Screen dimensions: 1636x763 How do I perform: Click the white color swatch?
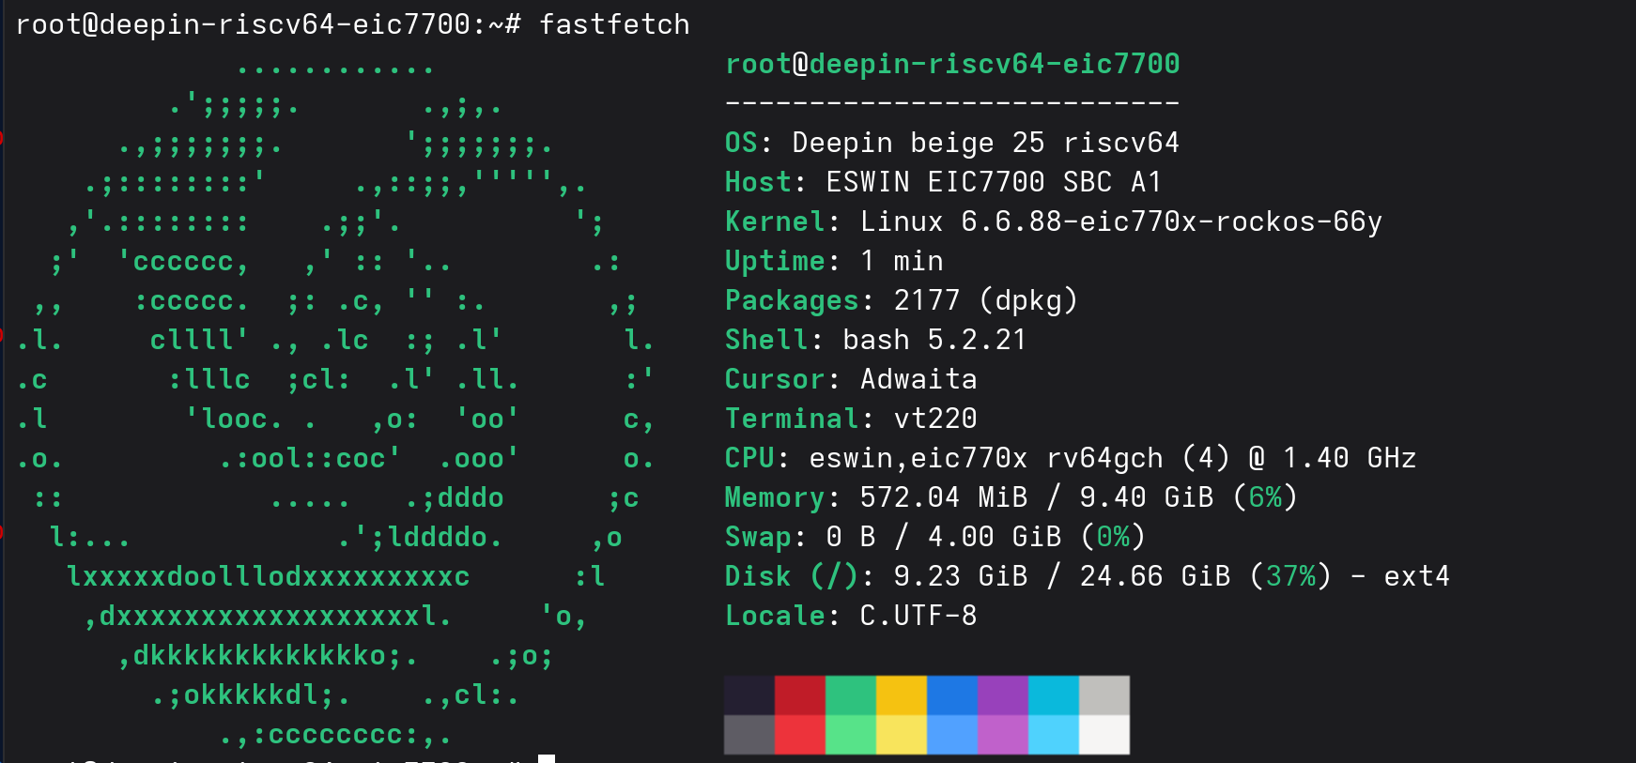[1104, 735]
